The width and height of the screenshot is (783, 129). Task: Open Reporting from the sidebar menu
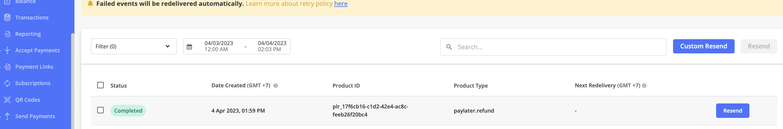pyautogui.click(x=28, y=34)
